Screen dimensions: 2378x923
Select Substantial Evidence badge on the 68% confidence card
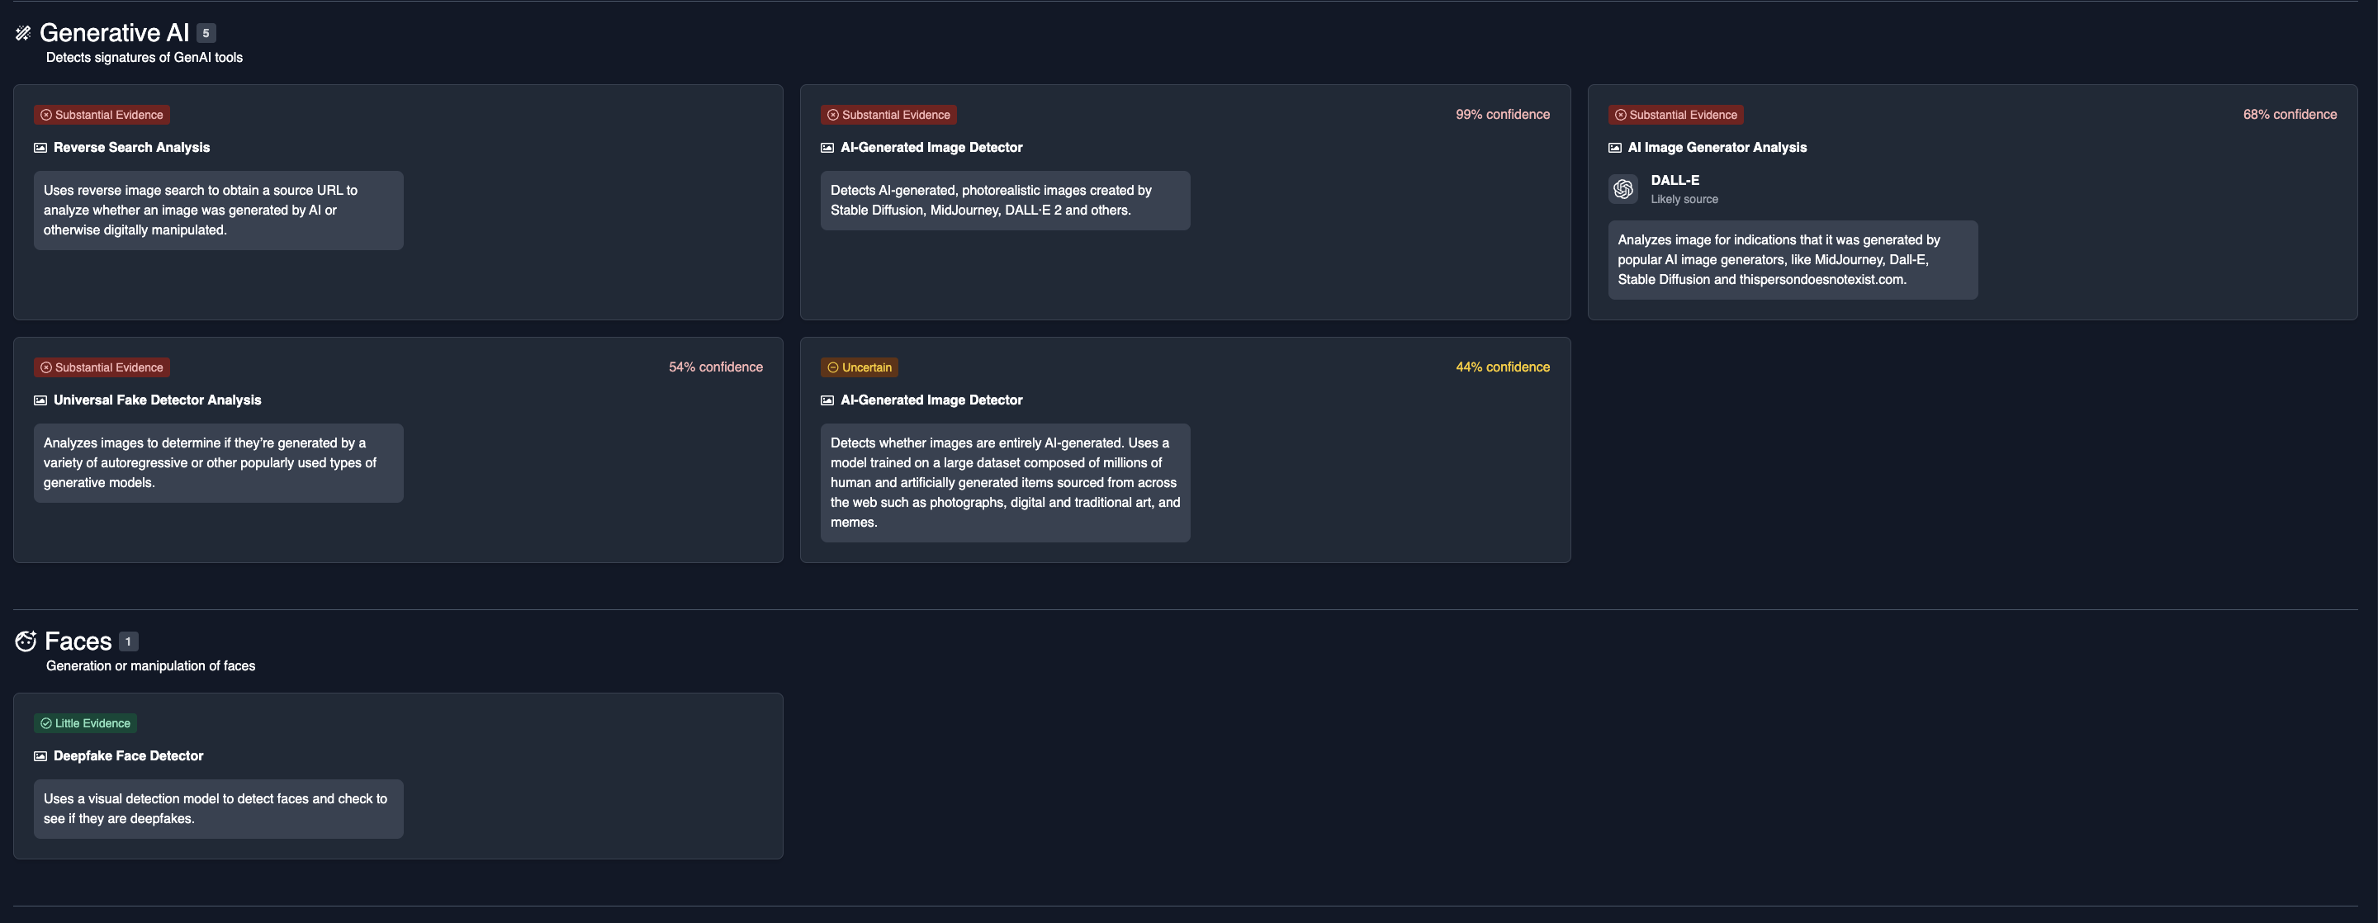point(1675,116)
